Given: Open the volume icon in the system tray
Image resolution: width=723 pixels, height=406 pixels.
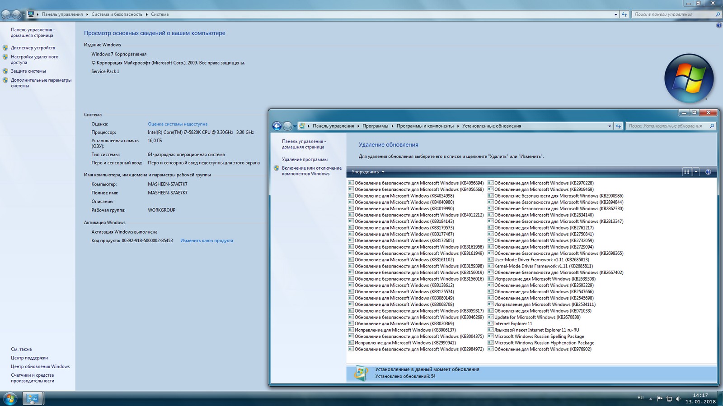Looking at the screenshot, I should coord(678,399).
